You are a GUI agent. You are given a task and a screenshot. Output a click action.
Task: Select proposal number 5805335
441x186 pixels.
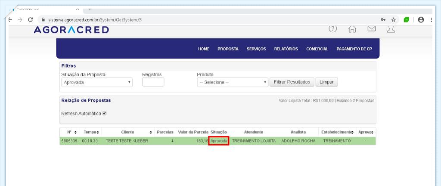(x=69, y=141)
